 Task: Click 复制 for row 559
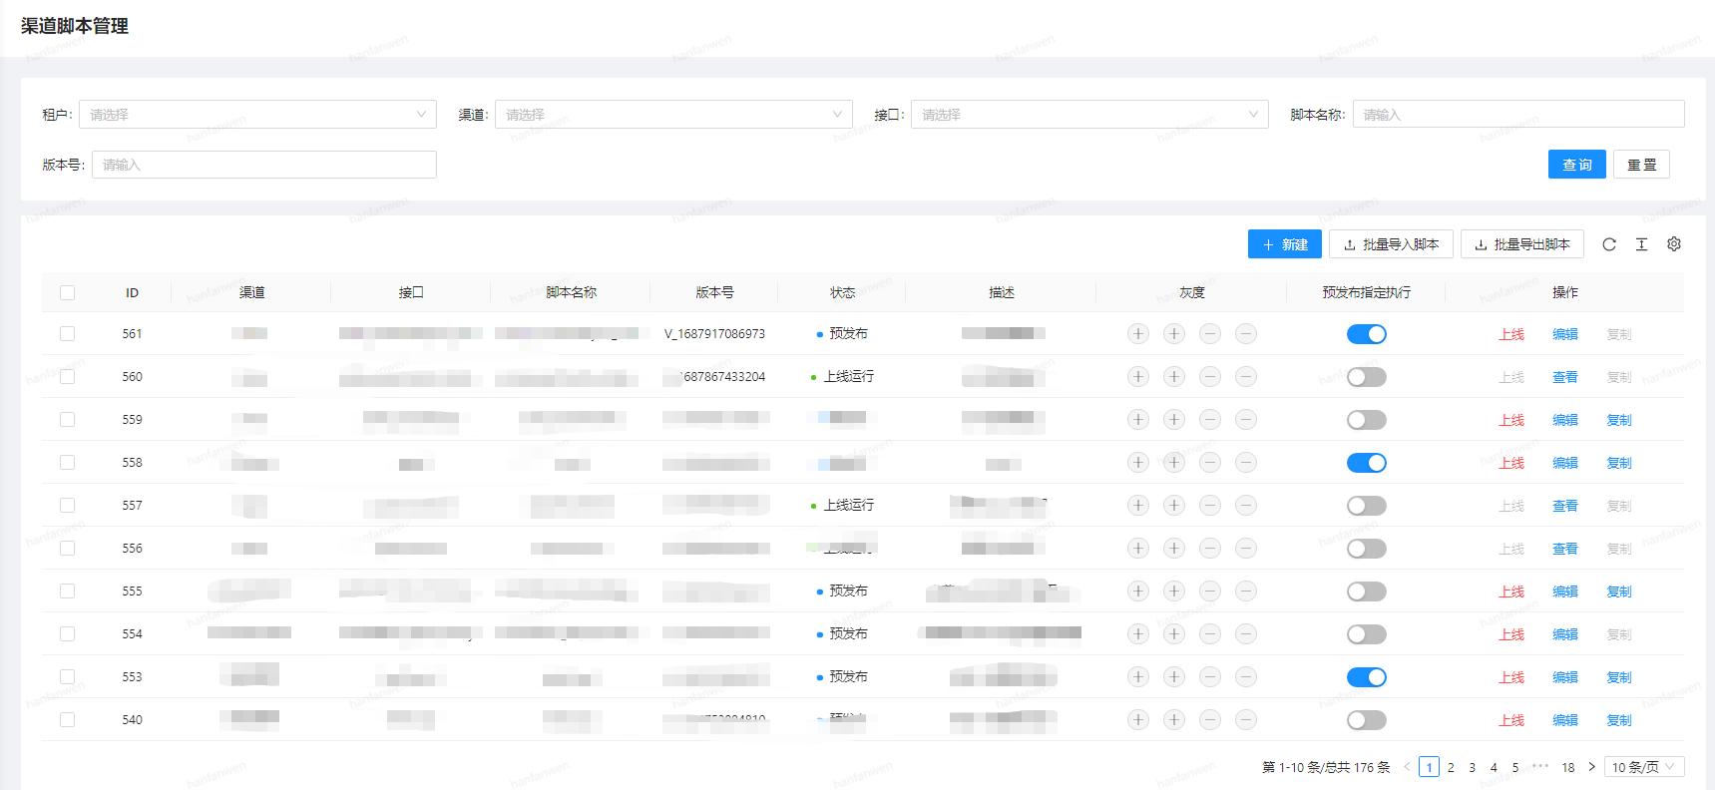(1619, 420)
